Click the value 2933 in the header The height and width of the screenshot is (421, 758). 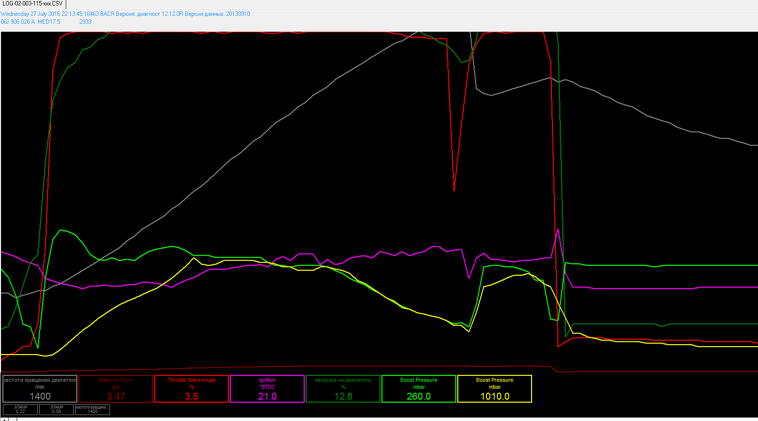[x=85, y=22]
